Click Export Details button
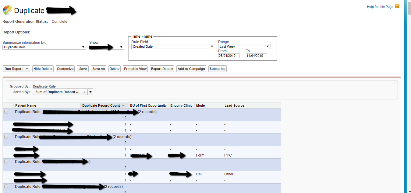Viewport: 411px width, 193px height. [x=162, y=69]
